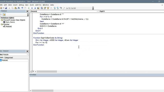Toggle Design Mode icon

(x=38, y=8)
